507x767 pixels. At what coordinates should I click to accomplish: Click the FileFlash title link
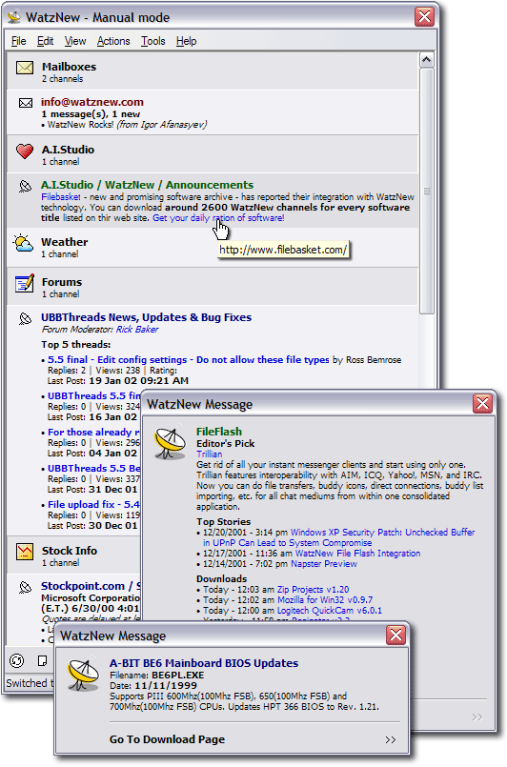click(219, 432)
